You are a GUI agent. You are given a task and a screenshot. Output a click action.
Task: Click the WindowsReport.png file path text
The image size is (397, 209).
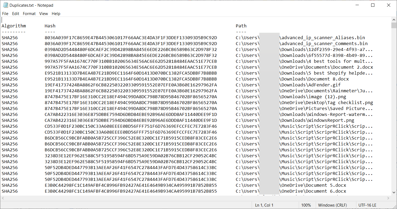[x=318, y=120]
